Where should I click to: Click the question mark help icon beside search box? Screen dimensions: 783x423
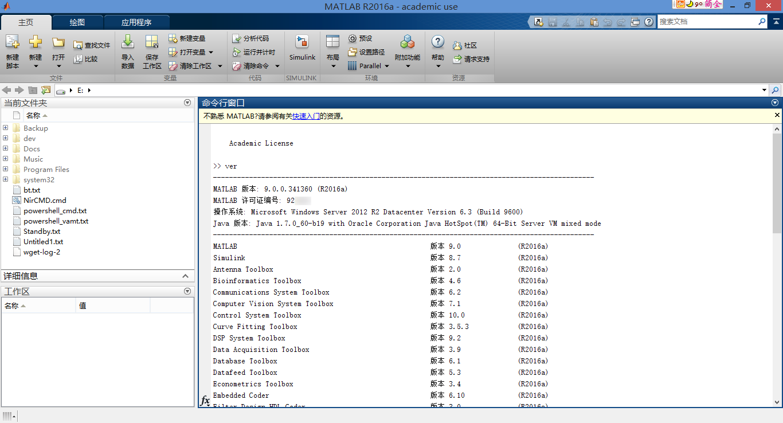[649, 22]
